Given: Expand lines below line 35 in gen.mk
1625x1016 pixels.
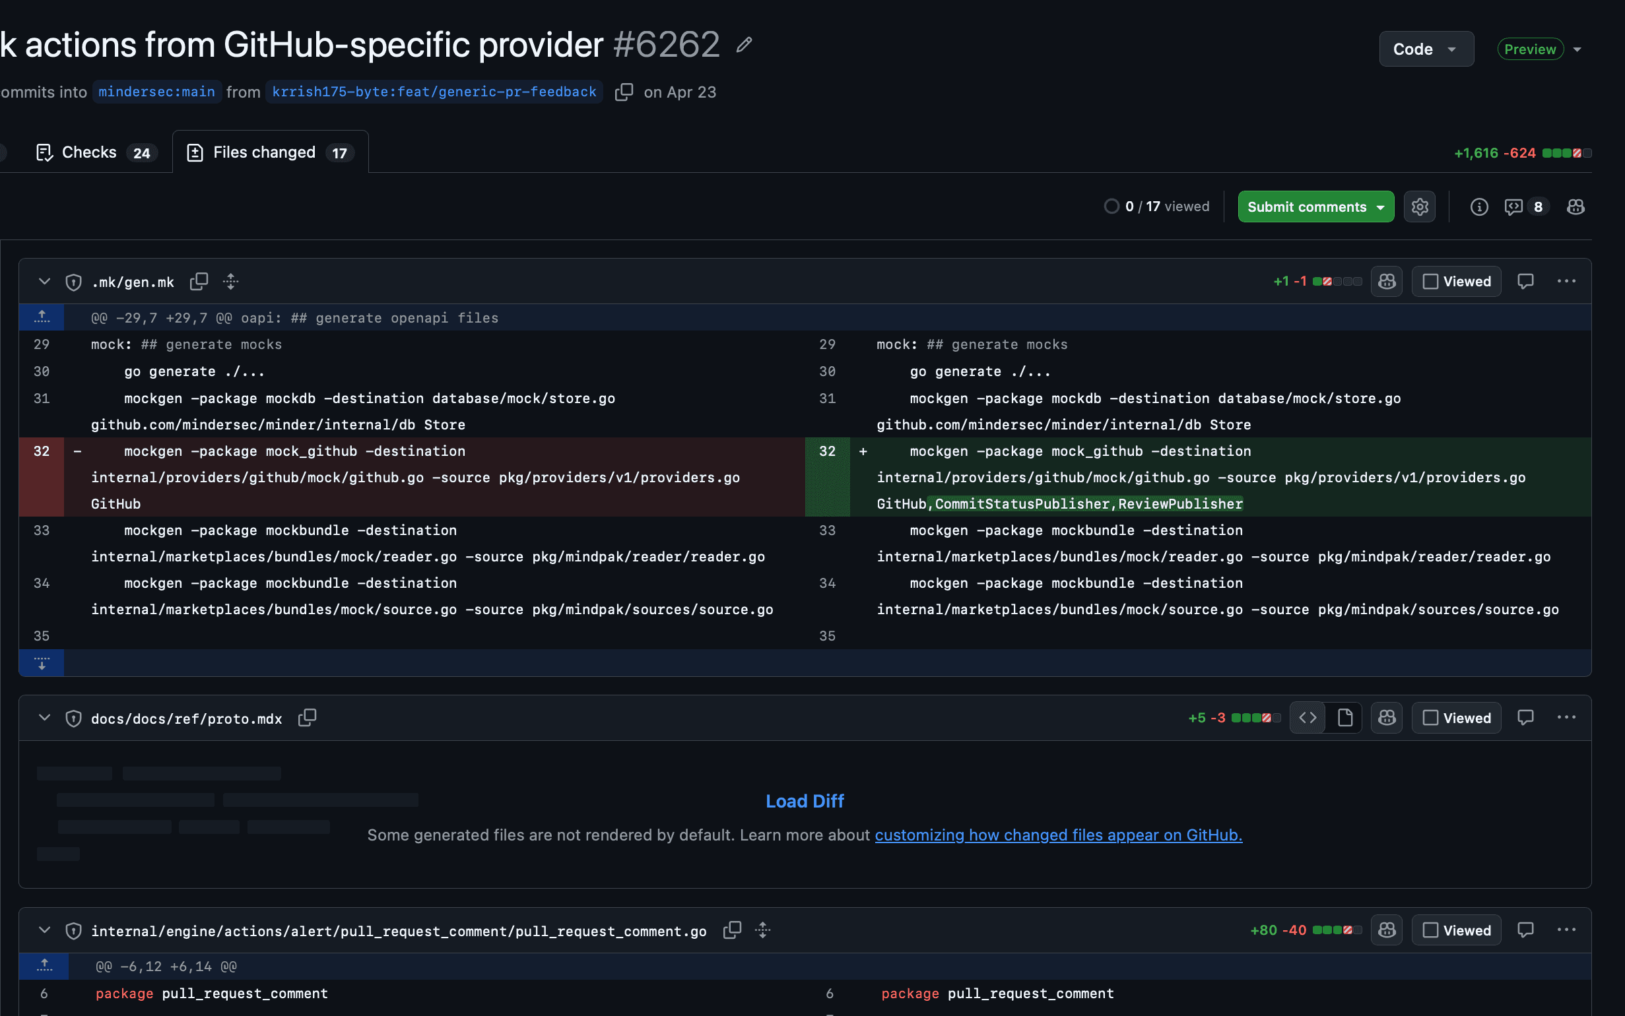Looking at the screenshot, I should click(42, 663).
